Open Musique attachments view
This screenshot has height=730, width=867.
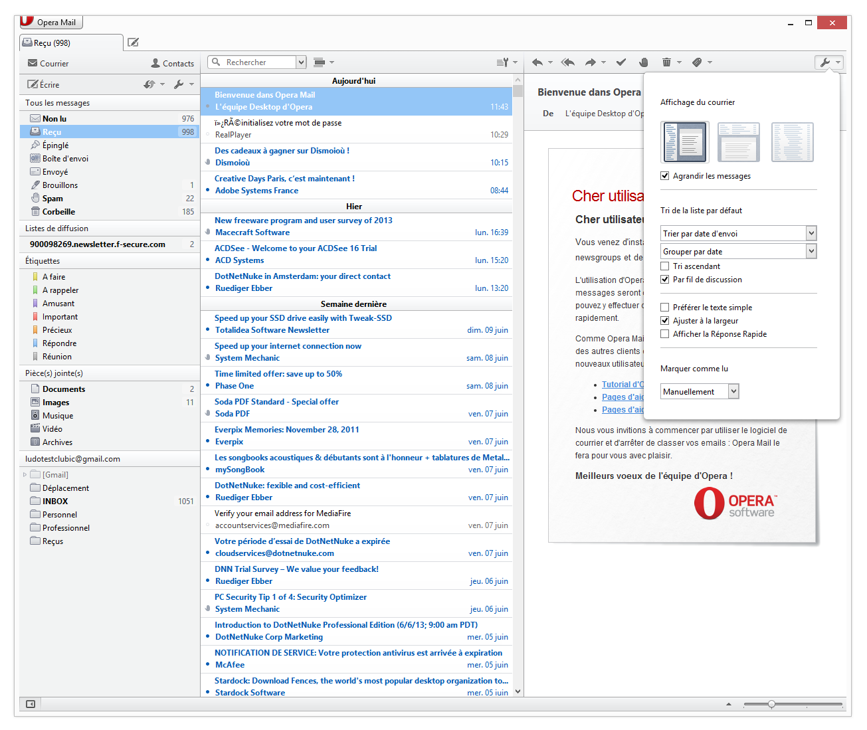[110, 415]
